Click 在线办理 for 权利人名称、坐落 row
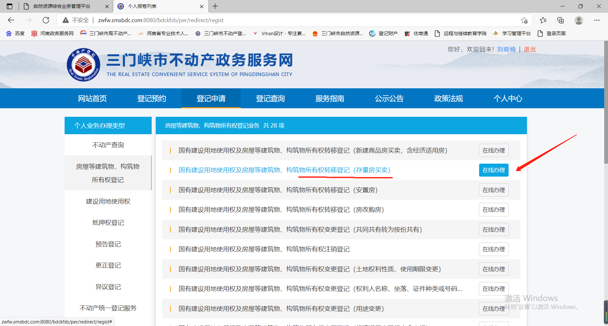The height and width of the screenshot is (326, 608). [494, 289]
